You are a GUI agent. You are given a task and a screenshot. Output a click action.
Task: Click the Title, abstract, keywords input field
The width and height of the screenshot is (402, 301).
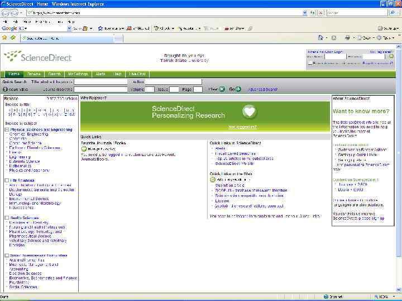tap(100, 81)
